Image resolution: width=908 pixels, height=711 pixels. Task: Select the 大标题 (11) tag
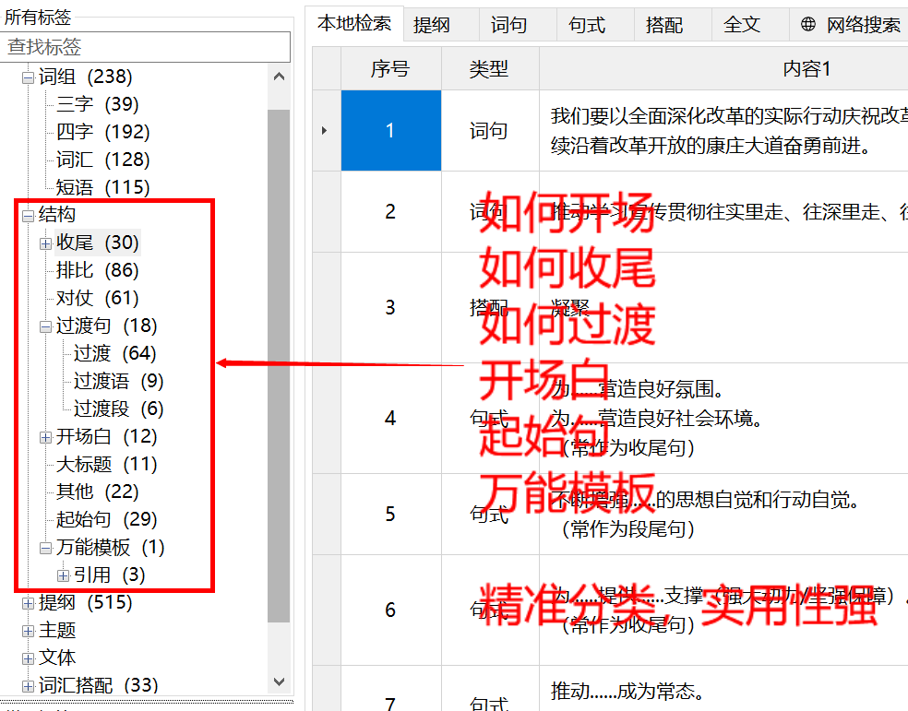pyautogui.click(x=106, y=464)
